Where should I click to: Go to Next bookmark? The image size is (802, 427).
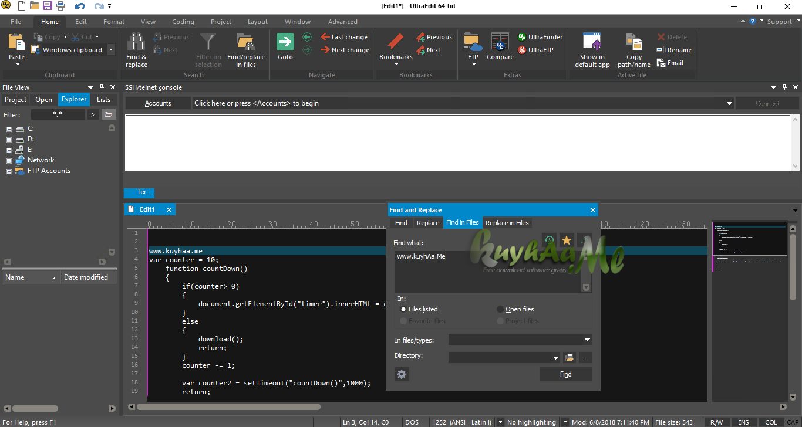[428, 50]
